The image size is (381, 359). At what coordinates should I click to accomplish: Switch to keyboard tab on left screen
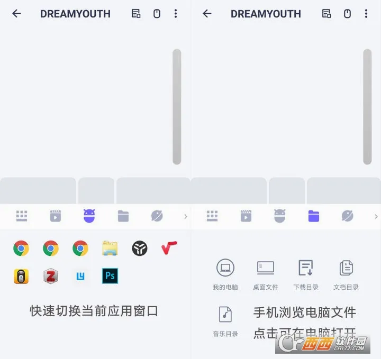pyautogui.click(x=22, y=216)
